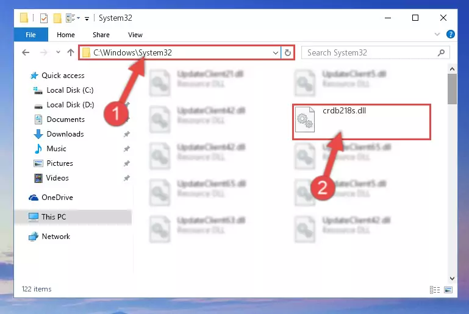This screenshot has height=314, width=469.
Task: Switch to details view in status bar
Action: tap(435, 290)
